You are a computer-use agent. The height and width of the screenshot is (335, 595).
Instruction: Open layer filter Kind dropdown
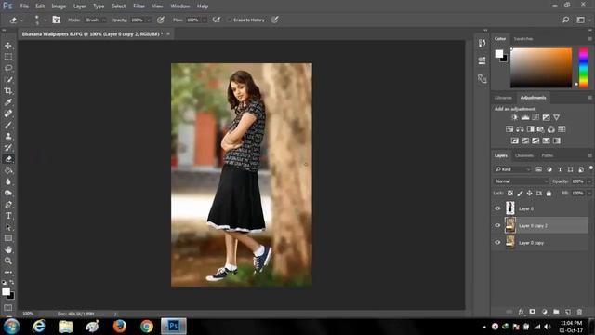point(512,169)
